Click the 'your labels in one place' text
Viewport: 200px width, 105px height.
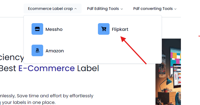point(29,102)
